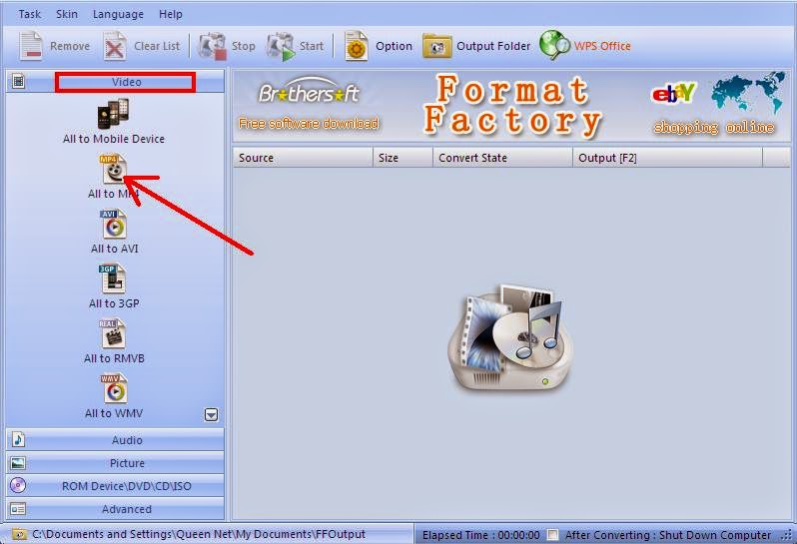
Task: Click the folder icon in status bar
Action: click(19, 534)
